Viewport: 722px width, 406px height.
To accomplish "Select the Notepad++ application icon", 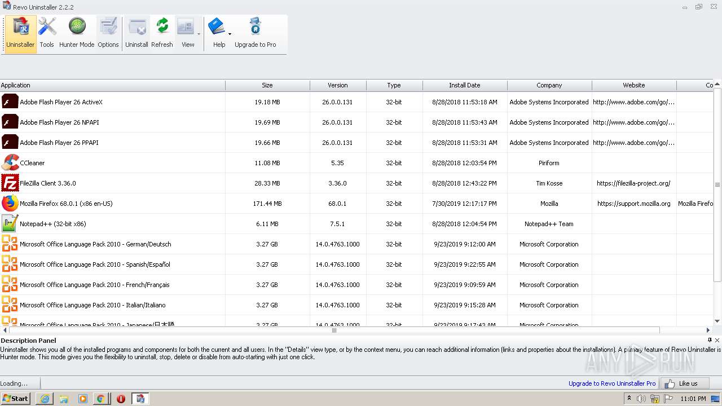I will pos(10,224).
